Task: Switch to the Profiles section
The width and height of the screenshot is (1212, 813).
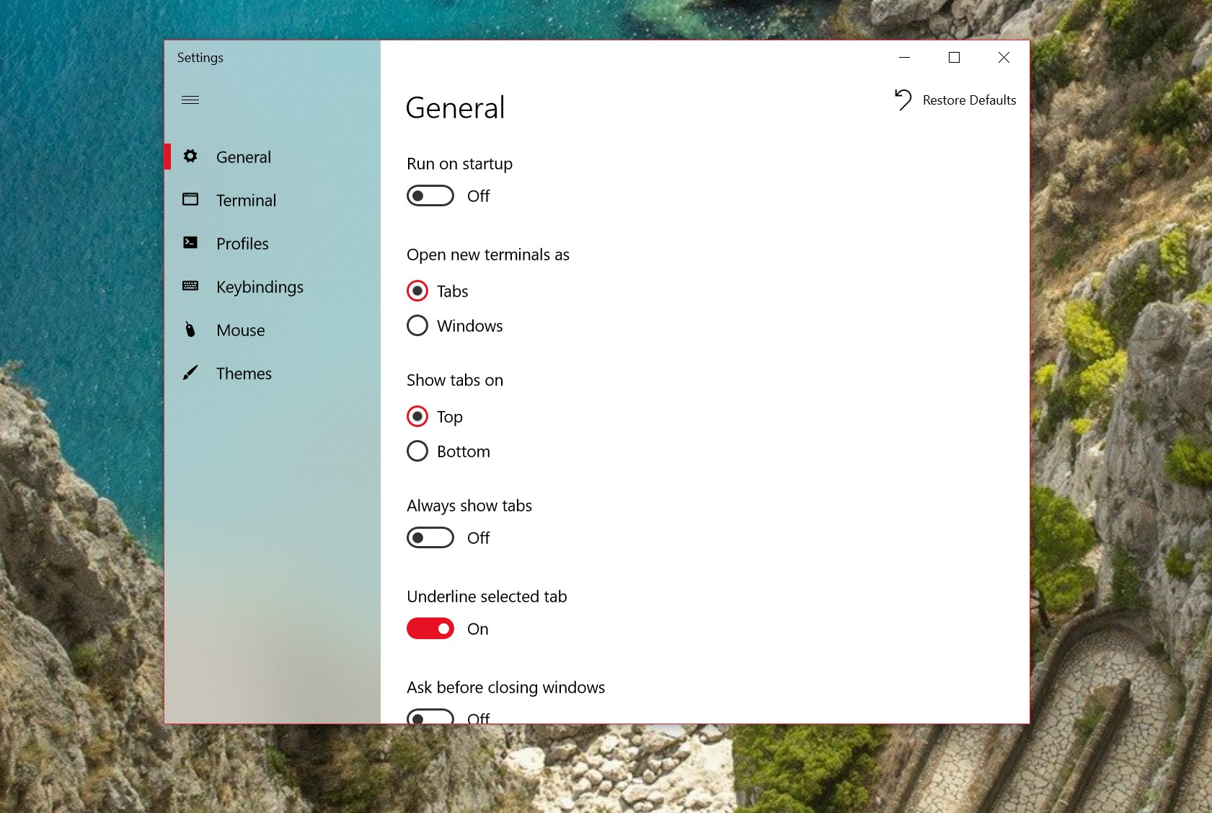Action: coord(242,243)
